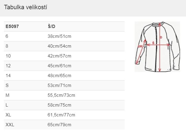Click the 48cm/65cm measurement cell
Screen dimensions: 186x131
point(59,76)
